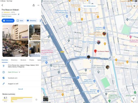This screenshot has height=103, width=138.
Task: Tap the pencil edit icon
Action: [x=4, y=84]
